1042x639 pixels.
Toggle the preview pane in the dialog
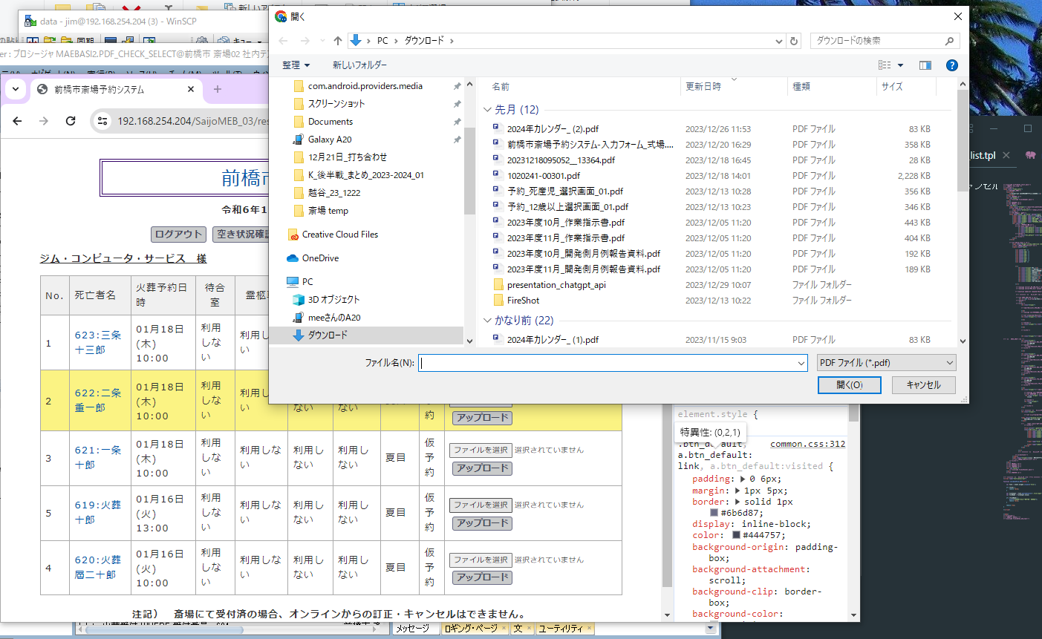tap(924, 65)
